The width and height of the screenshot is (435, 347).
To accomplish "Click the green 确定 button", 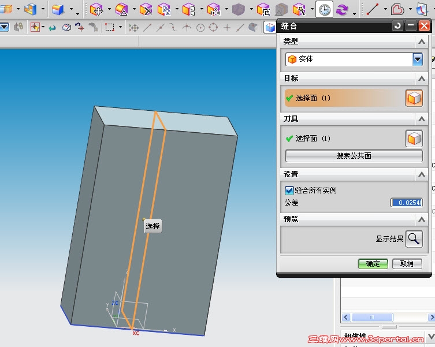I will pos(373,263).
